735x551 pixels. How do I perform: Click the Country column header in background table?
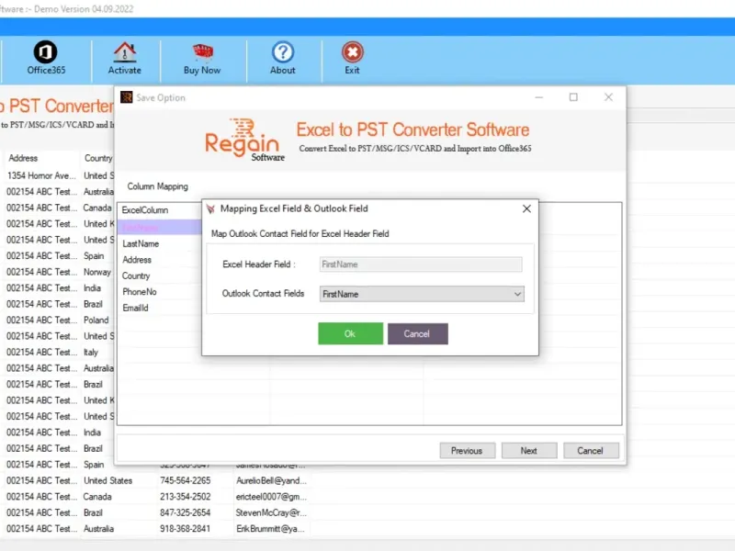pos(98,158)
